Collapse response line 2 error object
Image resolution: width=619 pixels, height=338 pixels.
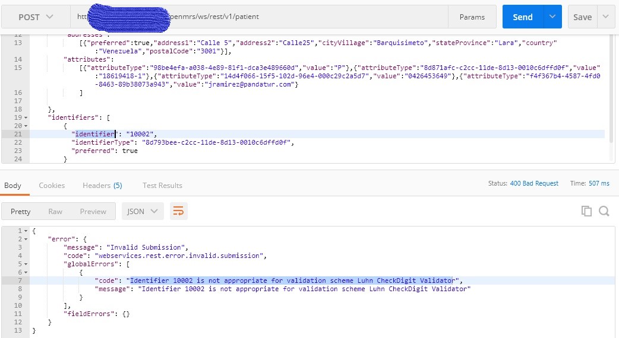pyautogui.click(x=26, y=239)
